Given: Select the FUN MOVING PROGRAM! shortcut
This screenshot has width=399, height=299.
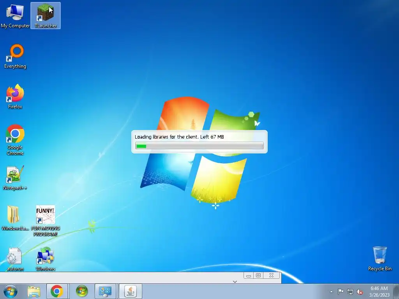Looking at the screenshot, I should pos(45,221).
